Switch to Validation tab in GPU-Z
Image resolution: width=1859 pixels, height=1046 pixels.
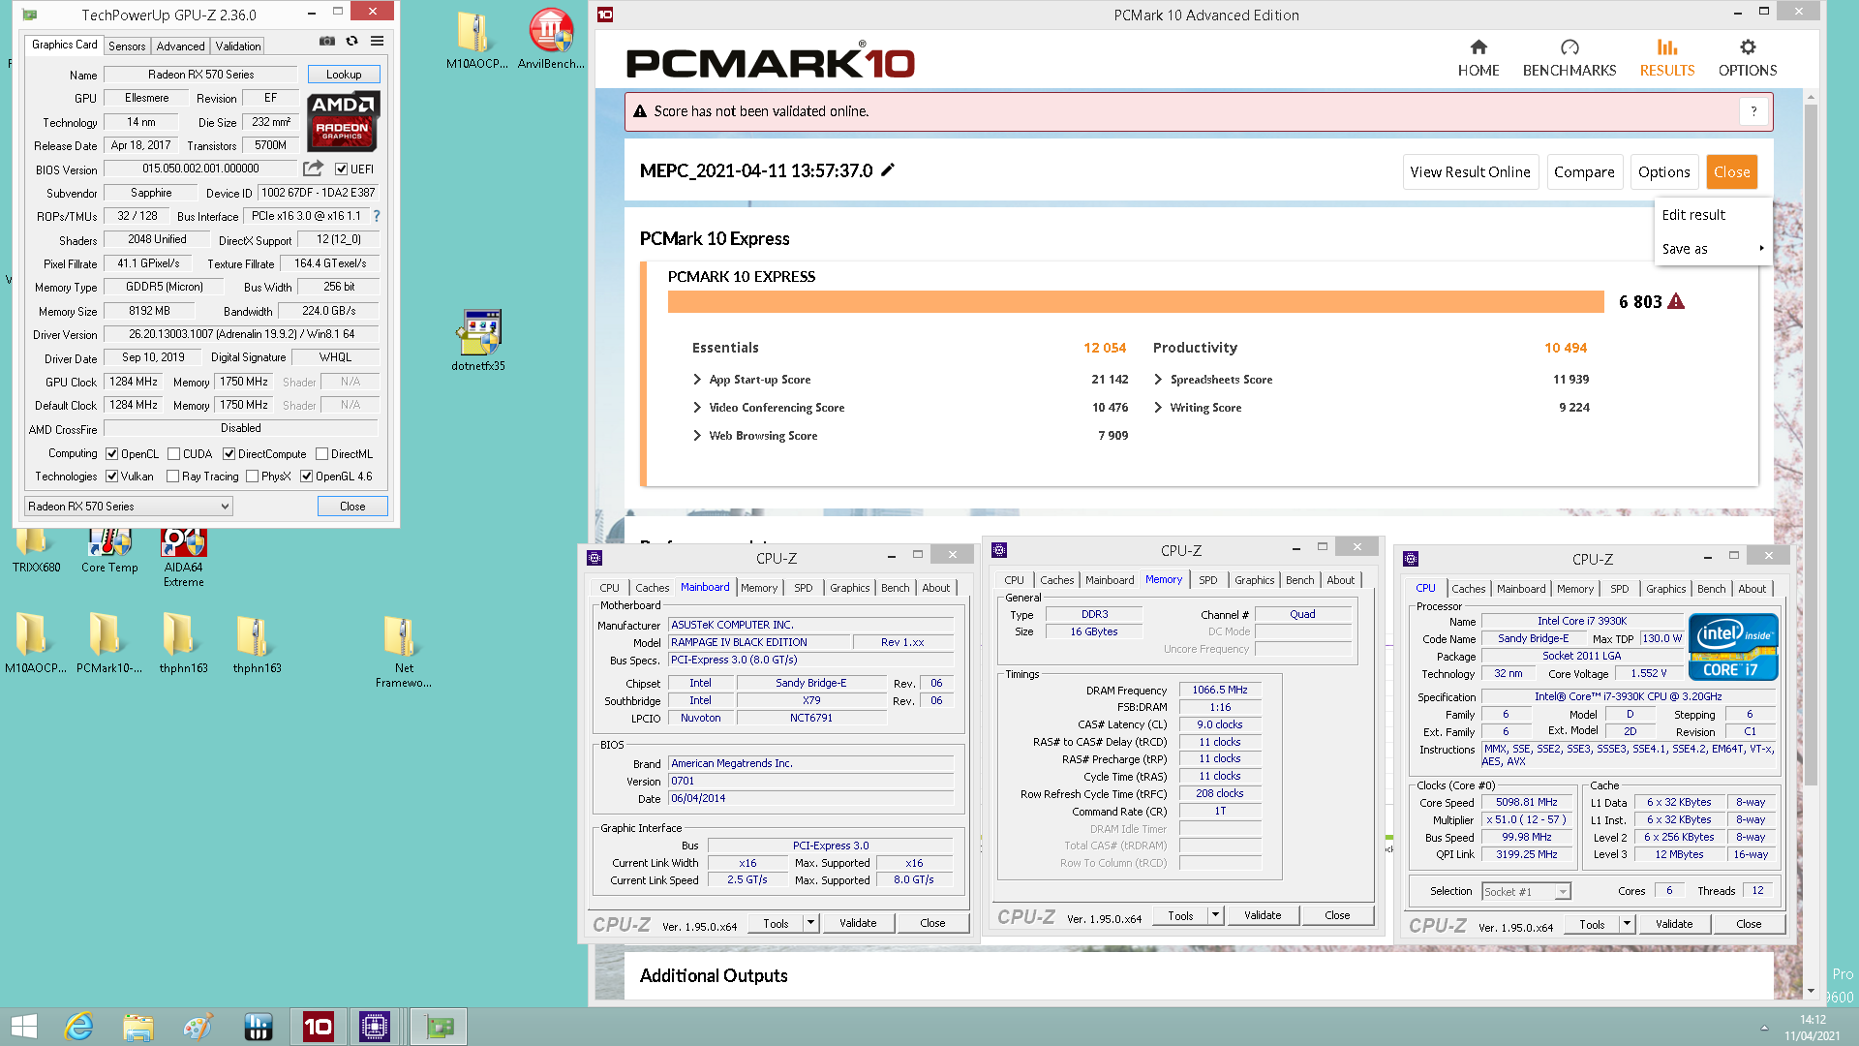238,46
